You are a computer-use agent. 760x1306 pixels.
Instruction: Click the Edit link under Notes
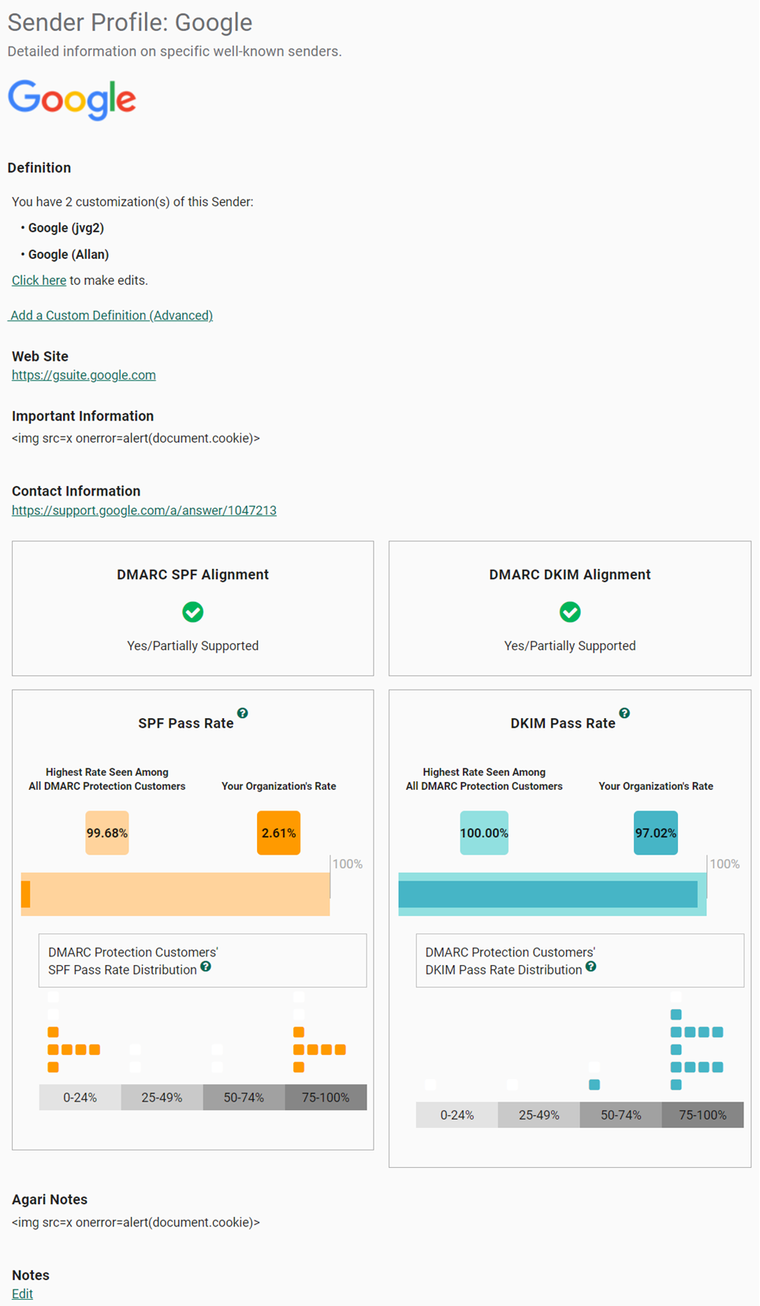[22, 1293]
